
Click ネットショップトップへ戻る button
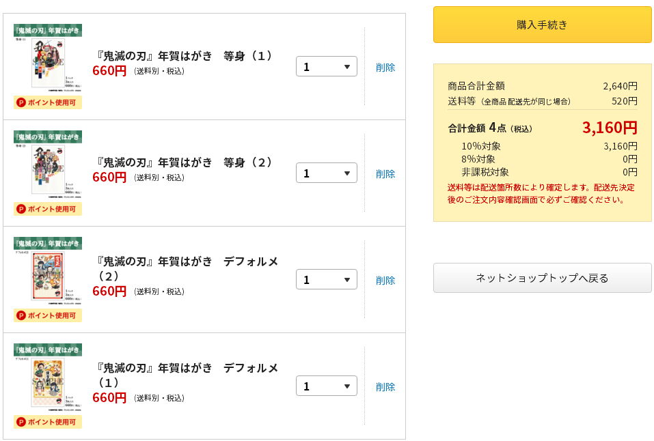(542, 278)
